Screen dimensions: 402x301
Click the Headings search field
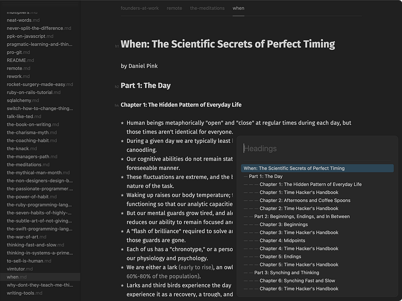pyautogui.click(x=317, y=148)
